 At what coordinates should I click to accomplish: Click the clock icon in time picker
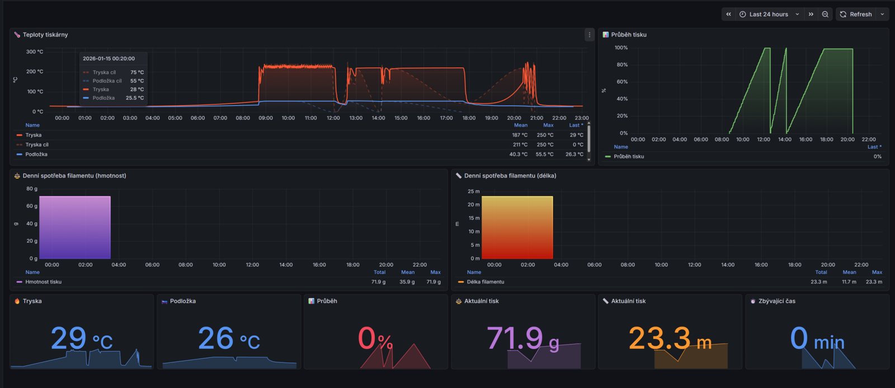(x=743, y=15)
